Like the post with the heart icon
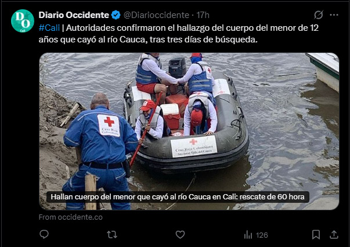The width and height of the screenshot is (350, 247). 180,235
